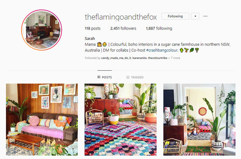241x159 pixels.
Task: Open the colourful boho rug post
Action: point(120,119)
